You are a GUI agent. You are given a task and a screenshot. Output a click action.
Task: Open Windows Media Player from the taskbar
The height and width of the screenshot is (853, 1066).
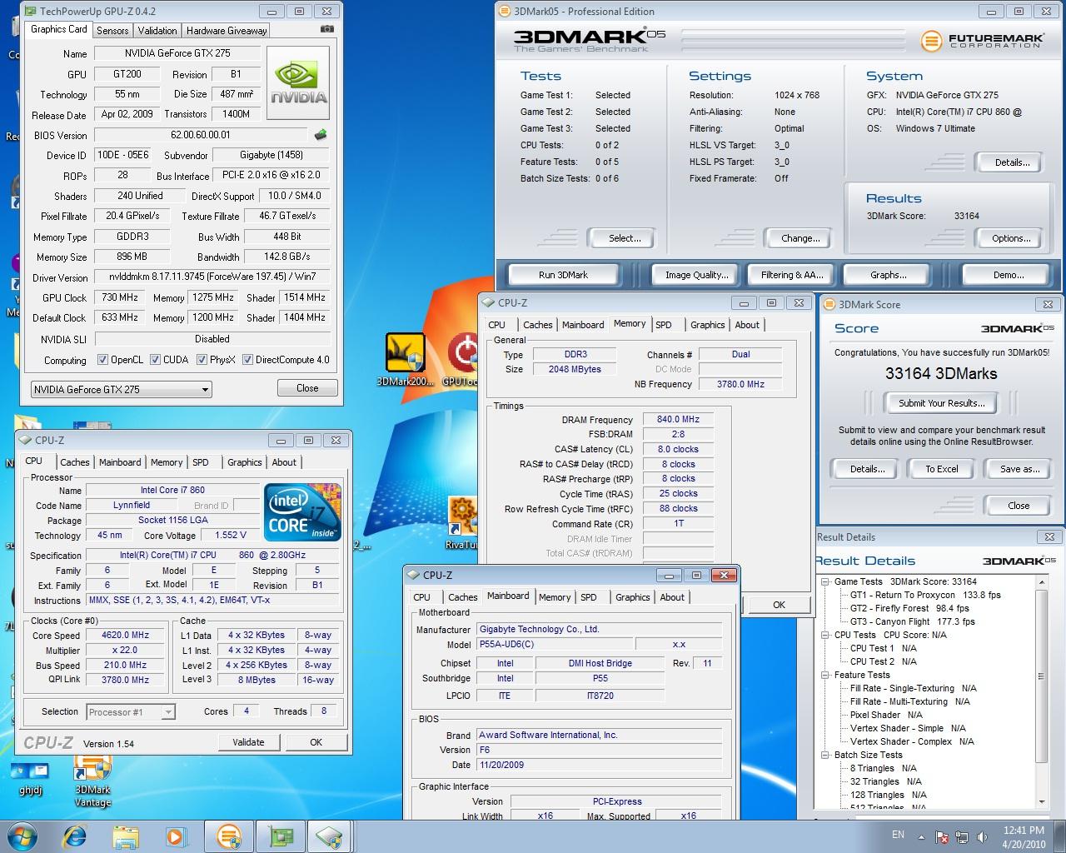coord(176,836)
